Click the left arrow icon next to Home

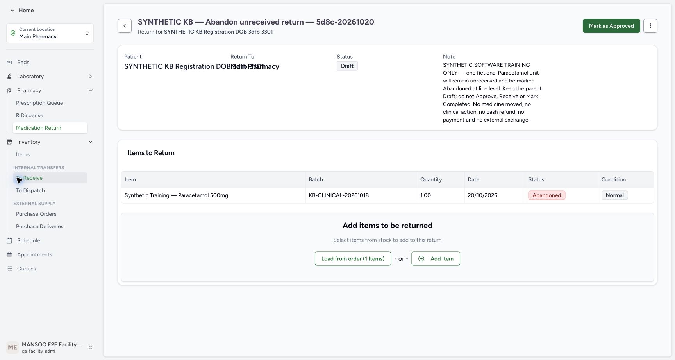(x=12, y=10)
